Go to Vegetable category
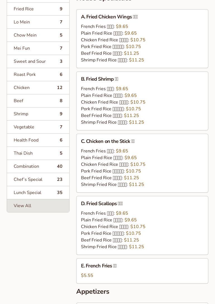Viewport: 215px width, 304px height. coord(38,127)
